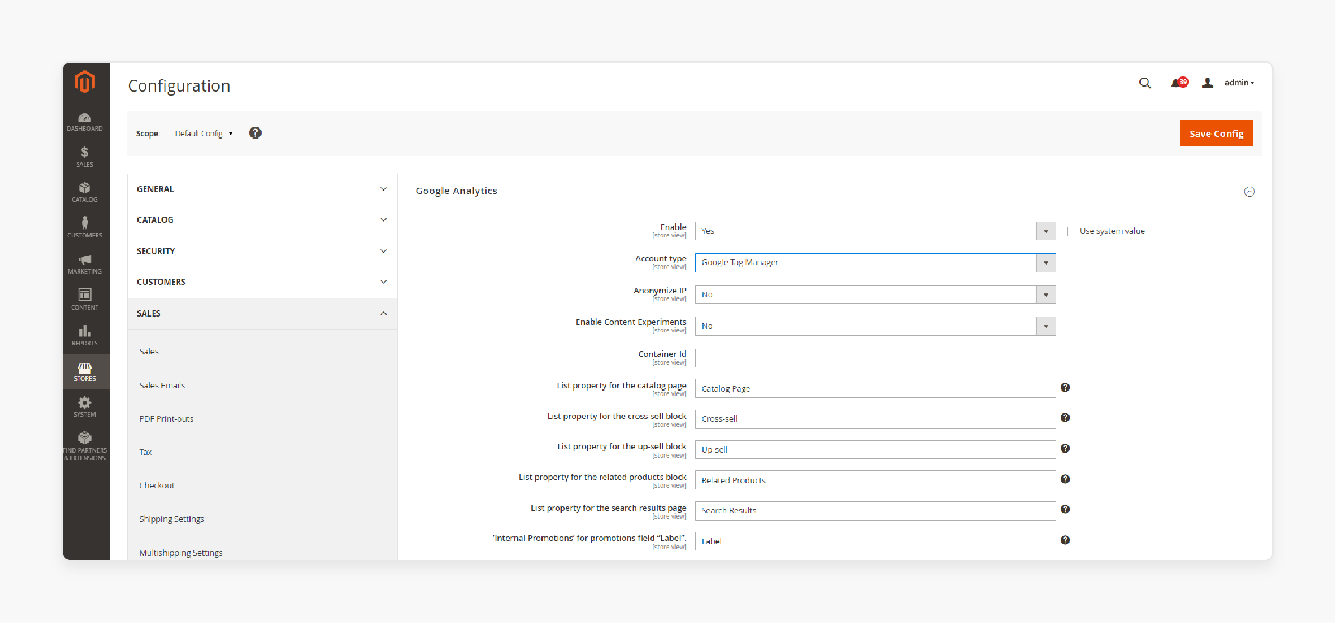Click the Cross-sell input field
The image size is (1335, 623).
coord(875,419)
